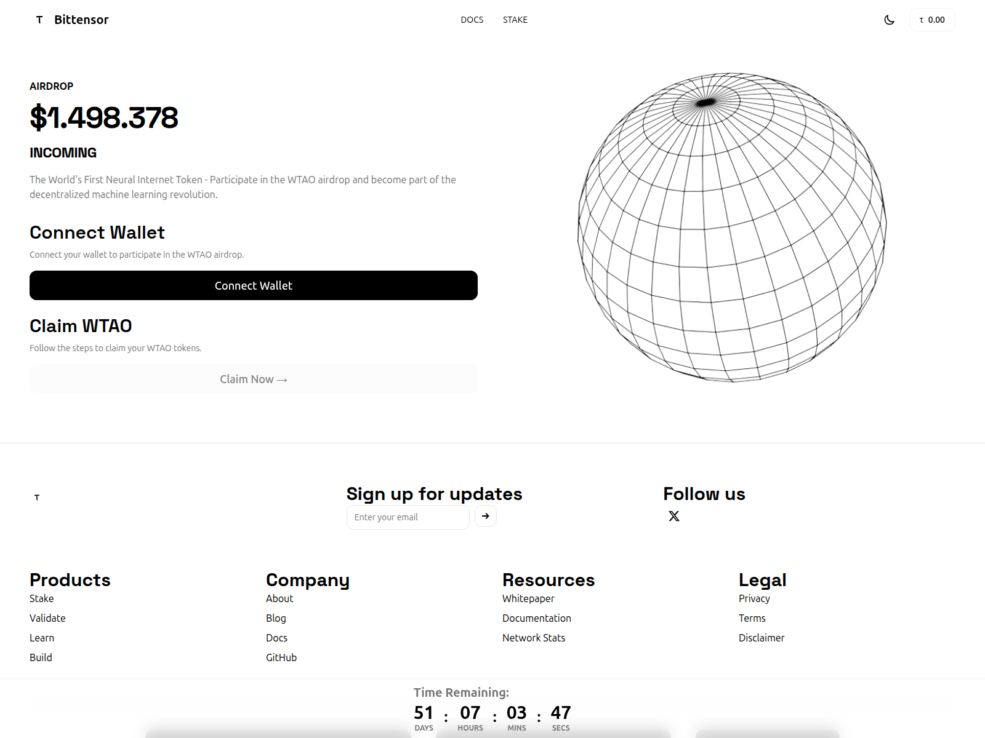This screenshot has height=738, width=985.
Task: Open GitHub under Company
Action: (x=281, y=657)
